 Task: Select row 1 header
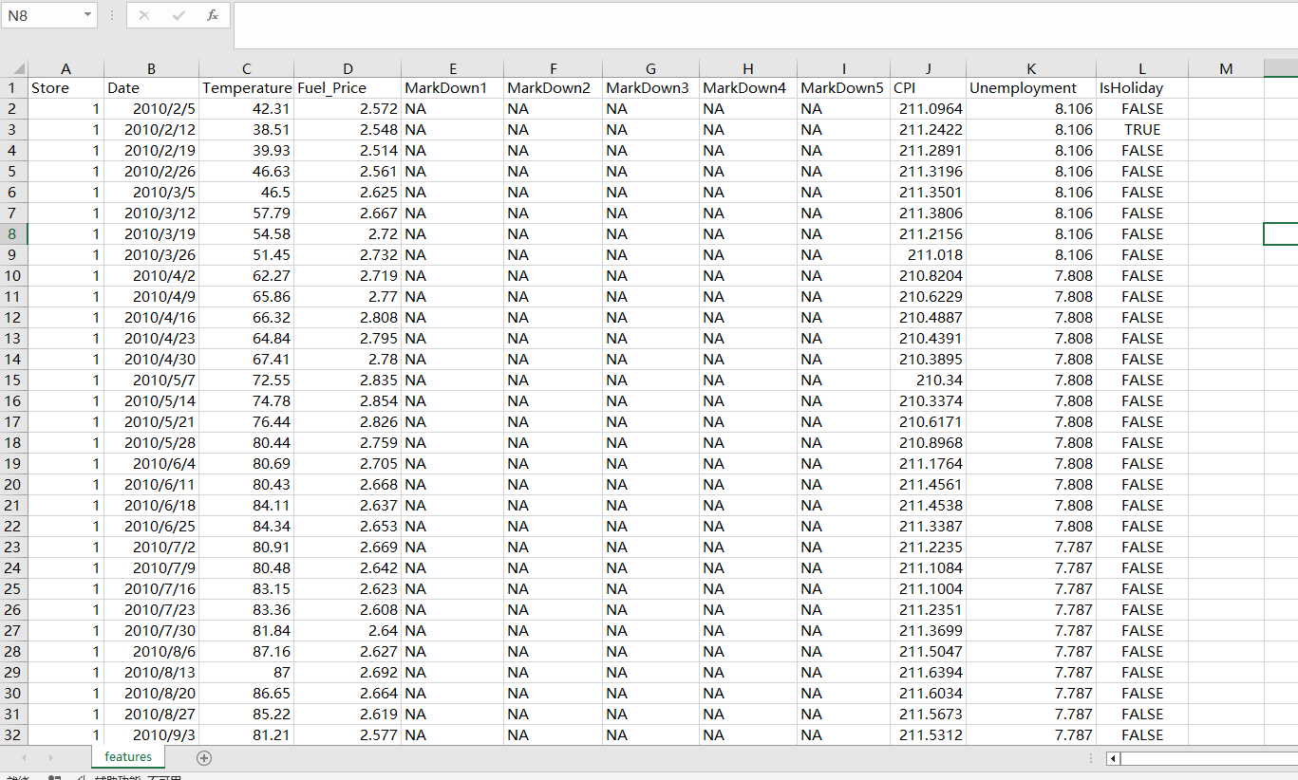13,87
